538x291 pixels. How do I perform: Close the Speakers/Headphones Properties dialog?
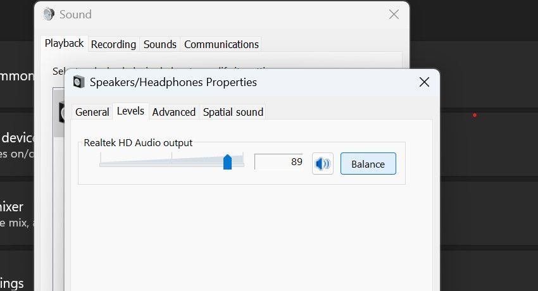(x=424, y=82)
